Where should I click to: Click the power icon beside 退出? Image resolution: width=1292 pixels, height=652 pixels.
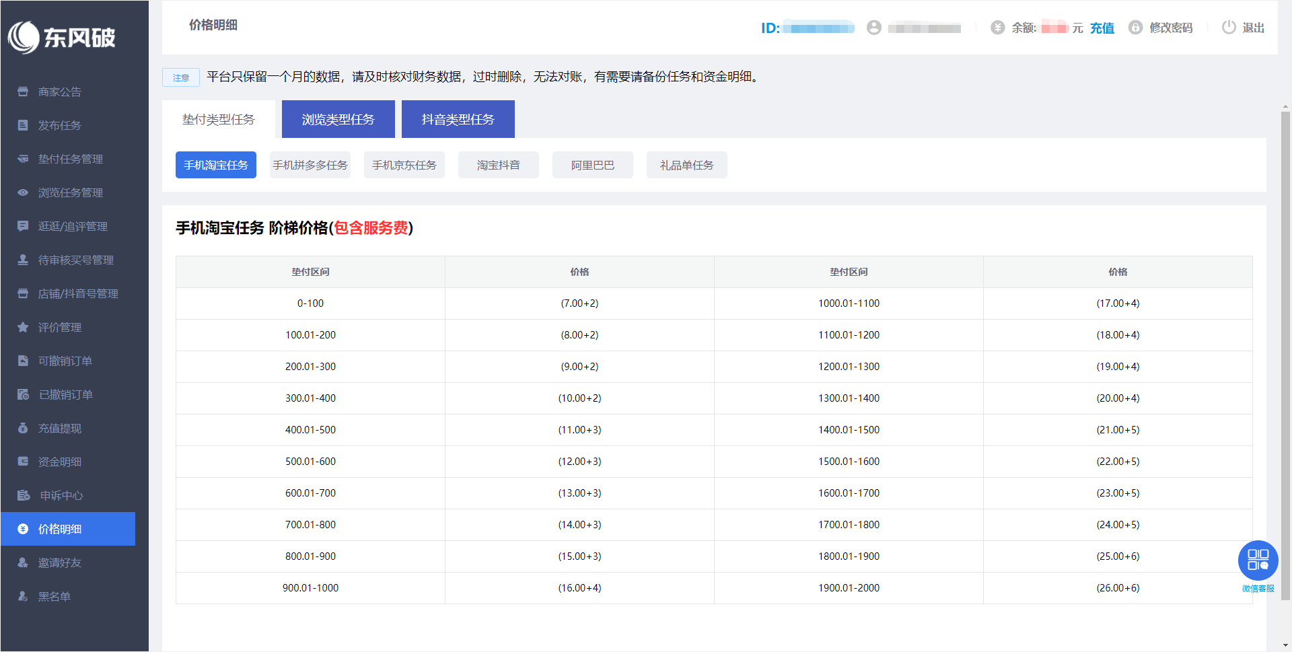point(1229,28)
